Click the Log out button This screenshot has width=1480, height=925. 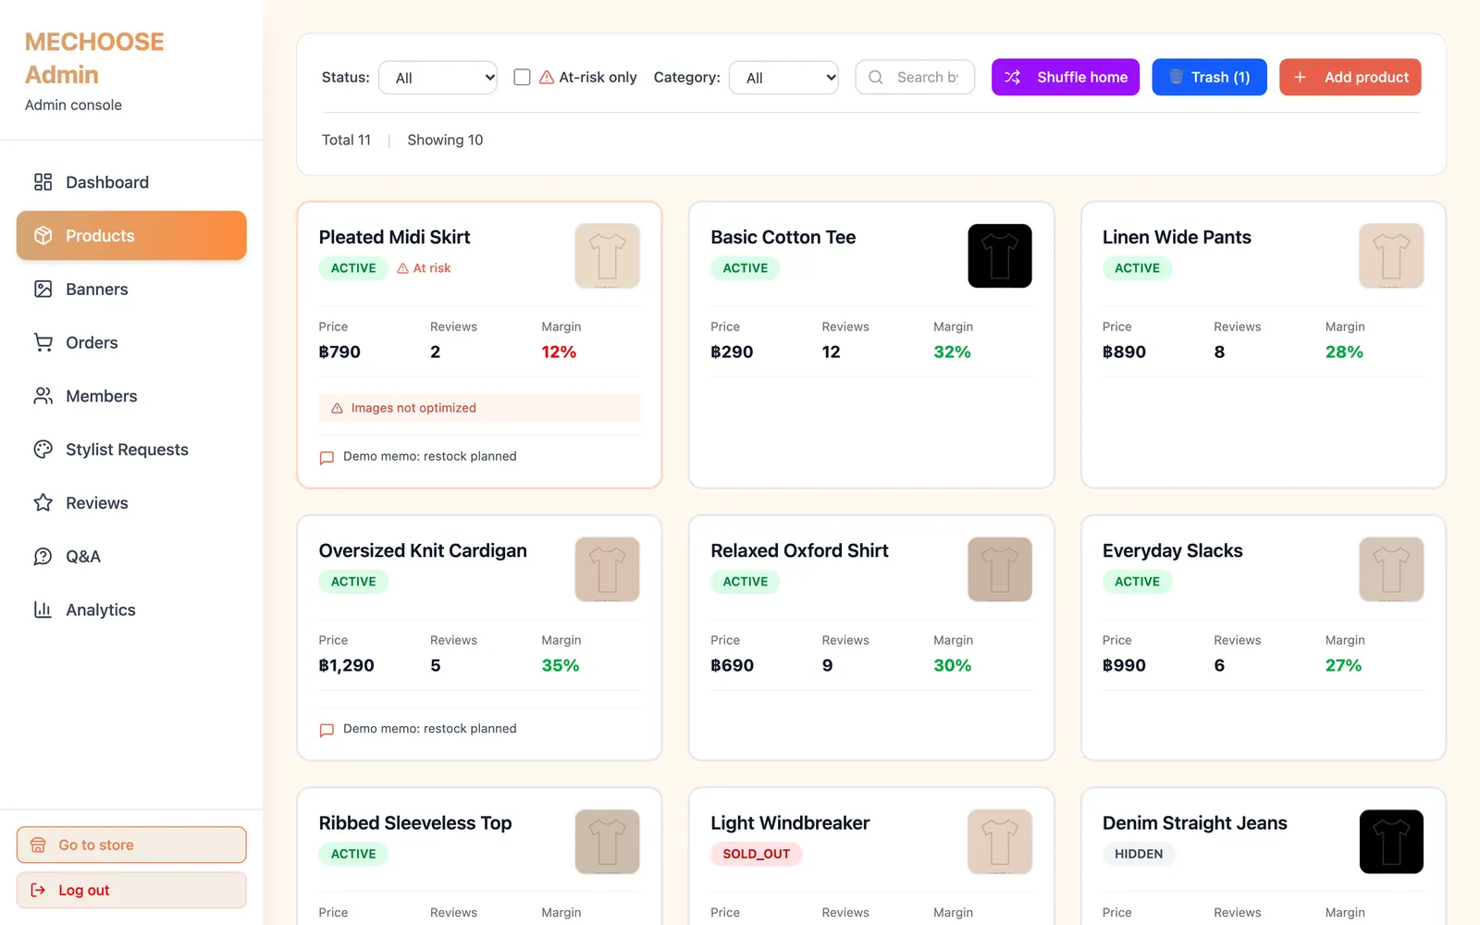pos(131,890)
